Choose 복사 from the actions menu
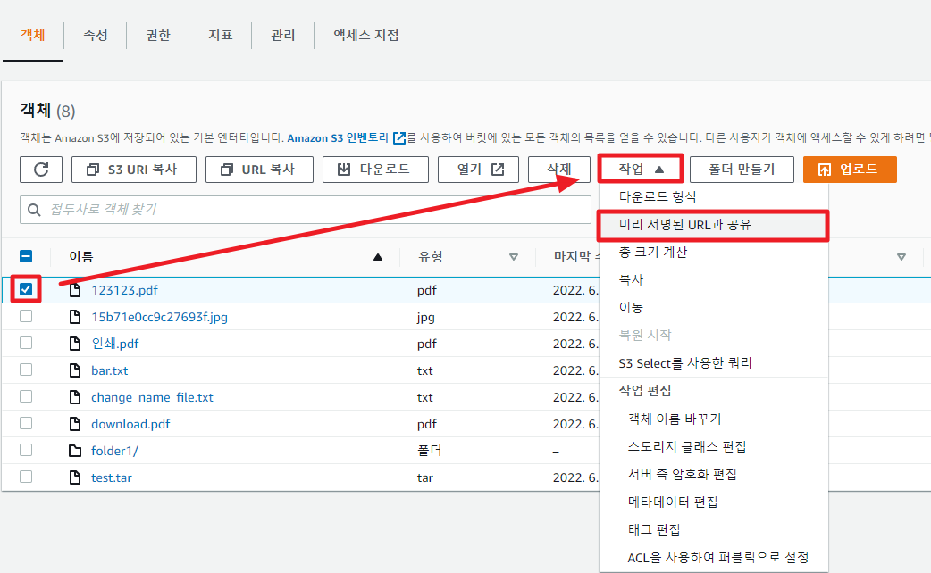Image resolution: width=931 pixels, height=573 pixels. click(714, 280)
